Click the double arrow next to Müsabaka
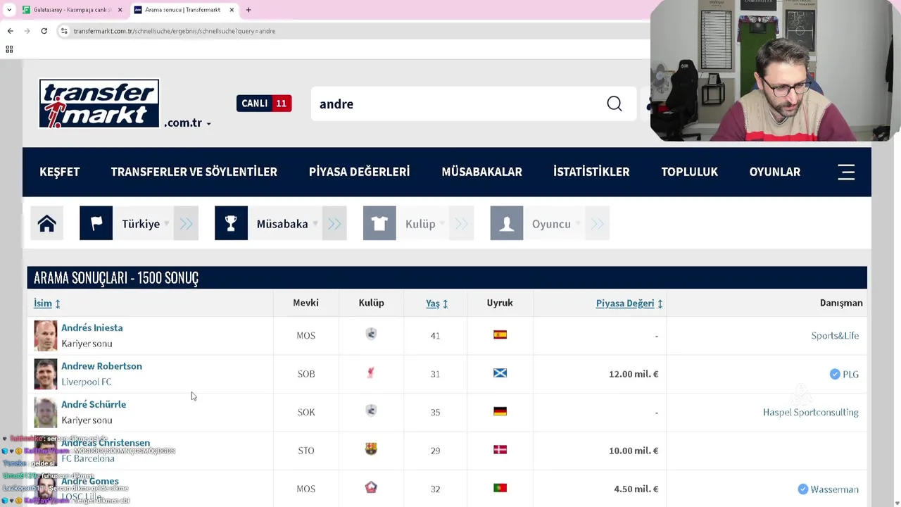Image resolution: width=901 pixels, height=507 pixels. [334, 223]
